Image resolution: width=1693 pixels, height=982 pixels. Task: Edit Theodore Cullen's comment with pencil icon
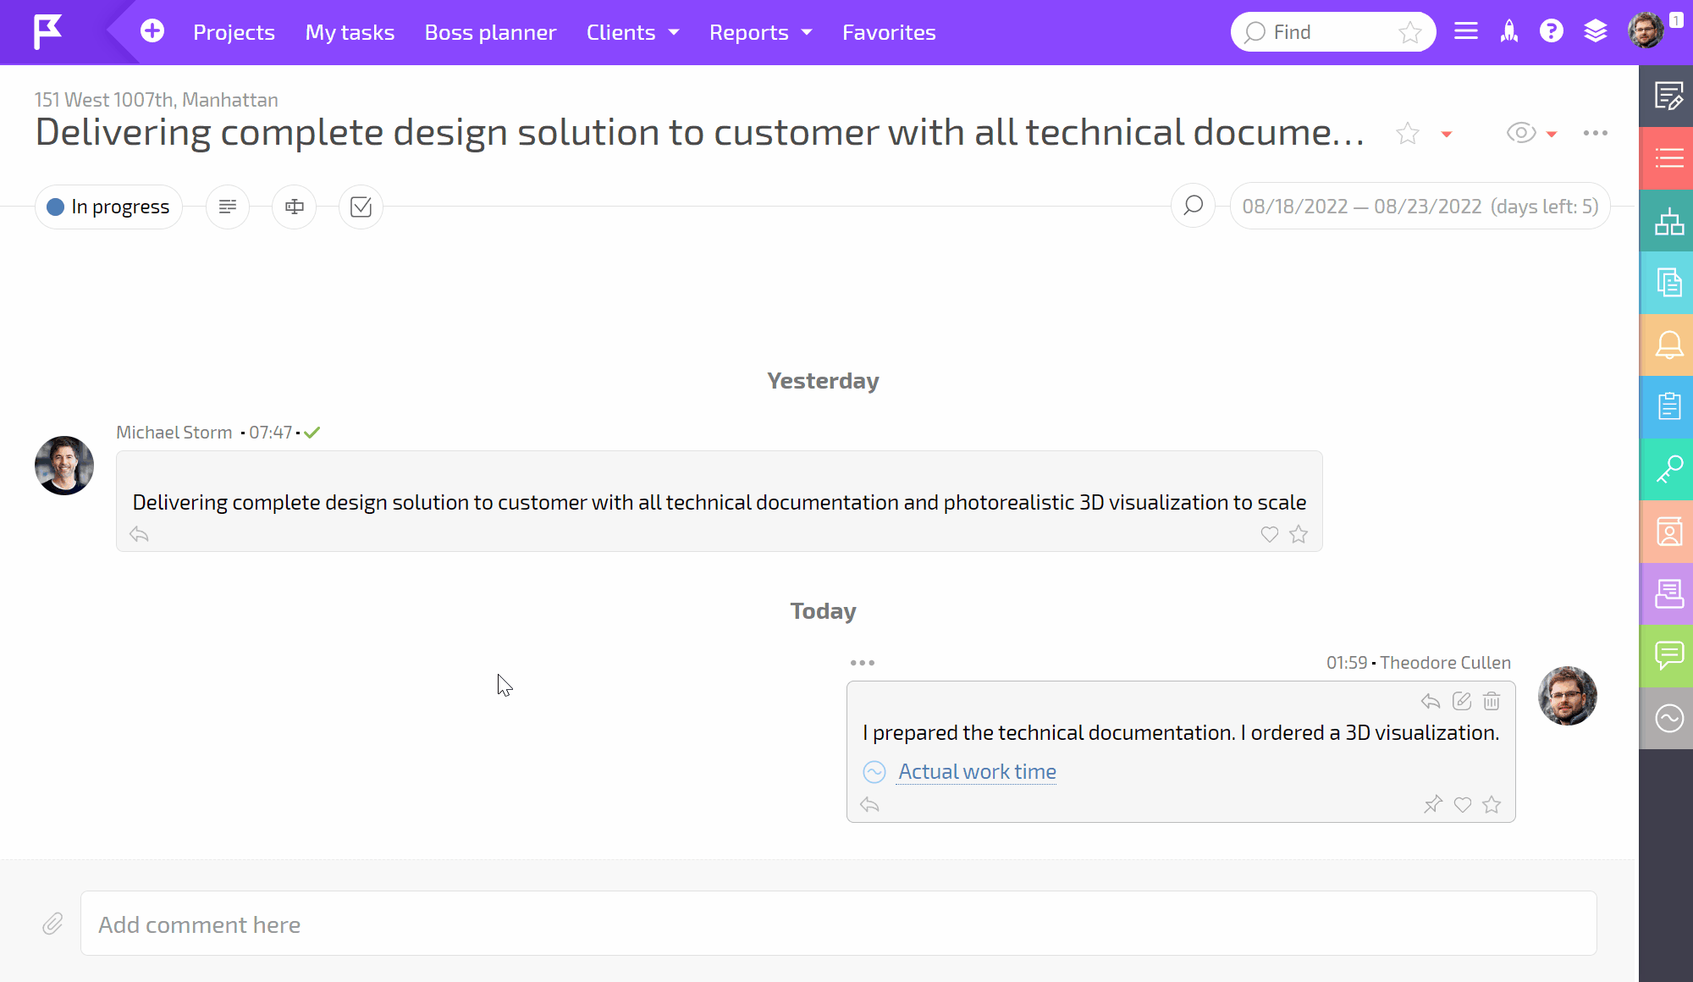1461,701
